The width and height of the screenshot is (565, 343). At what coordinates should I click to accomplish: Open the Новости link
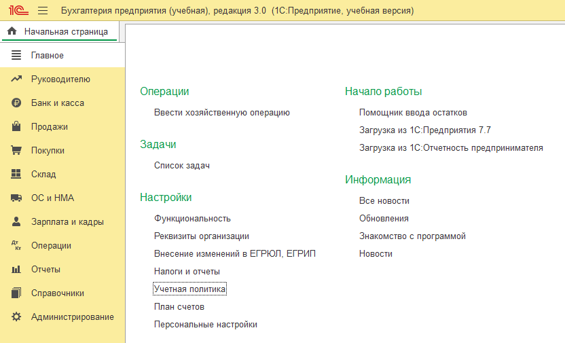376,253
